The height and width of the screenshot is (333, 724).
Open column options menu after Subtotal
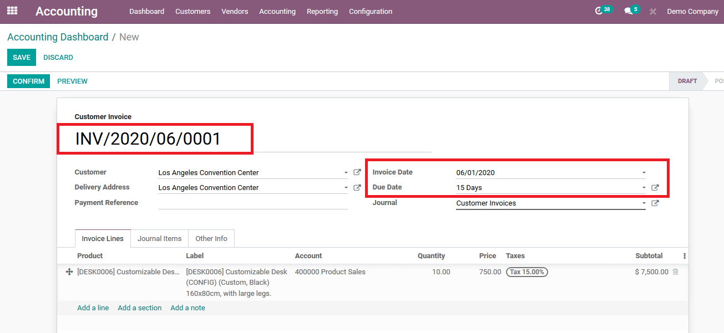point(685,256)
